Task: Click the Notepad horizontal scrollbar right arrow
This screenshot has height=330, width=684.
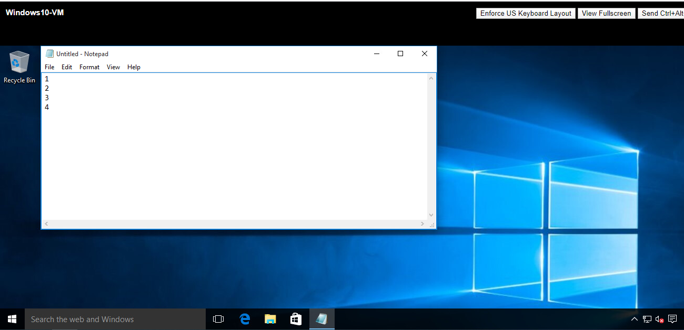Action: (x=423, y=224)
